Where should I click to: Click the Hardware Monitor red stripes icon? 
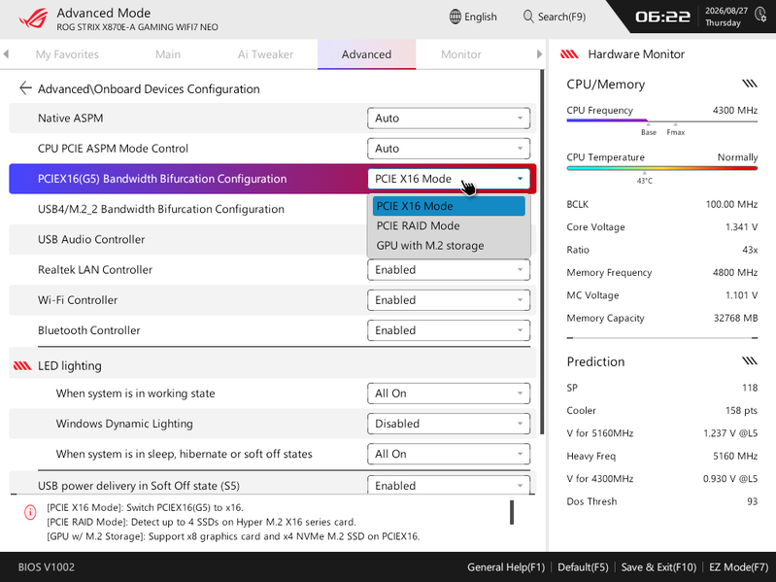tap(569, 54)
